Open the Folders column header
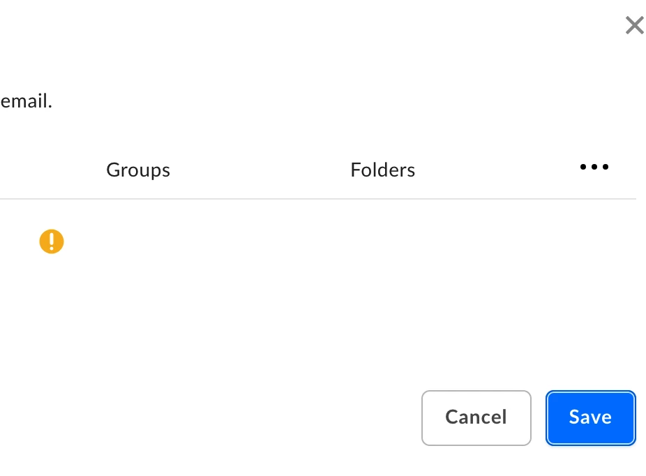646x476 pixels. 383,170
